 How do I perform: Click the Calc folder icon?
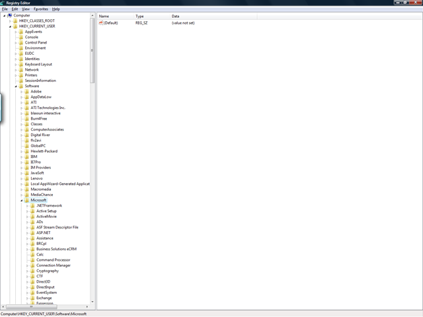point(32,254)
